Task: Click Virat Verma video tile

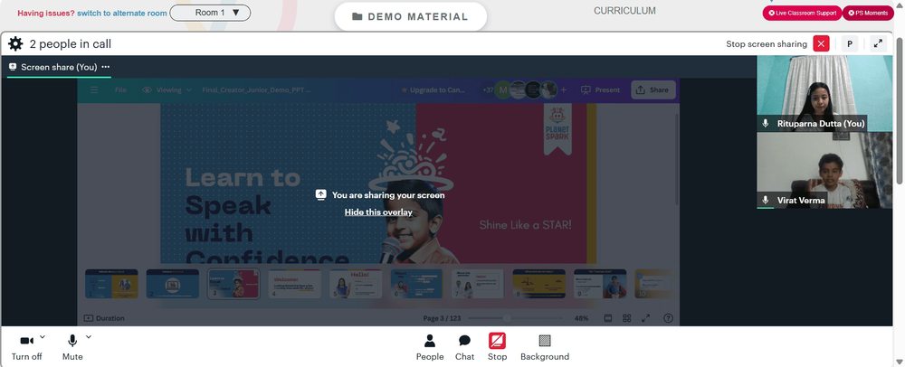Action: click(x=824, y=170)
